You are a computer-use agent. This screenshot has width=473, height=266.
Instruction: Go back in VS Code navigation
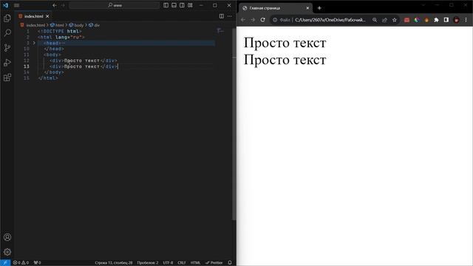pyautogui.click(x=55, y=5)
